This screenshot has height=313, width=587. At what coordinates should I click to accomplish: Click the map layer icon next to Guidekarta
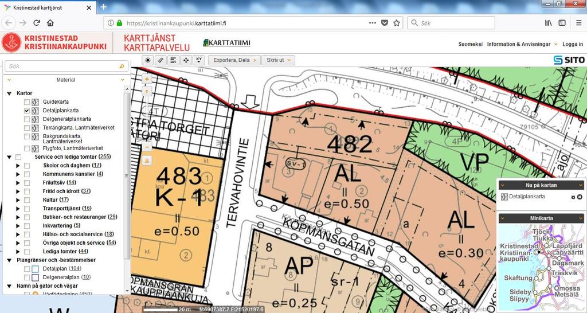click(x=35, y=102)
